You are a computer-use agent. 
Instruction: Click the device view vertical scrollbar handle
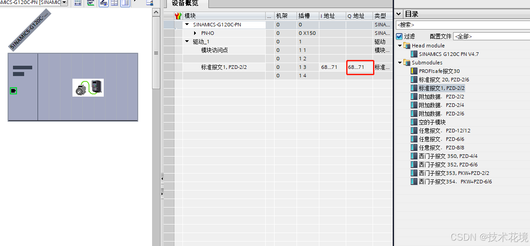point(156,53)
